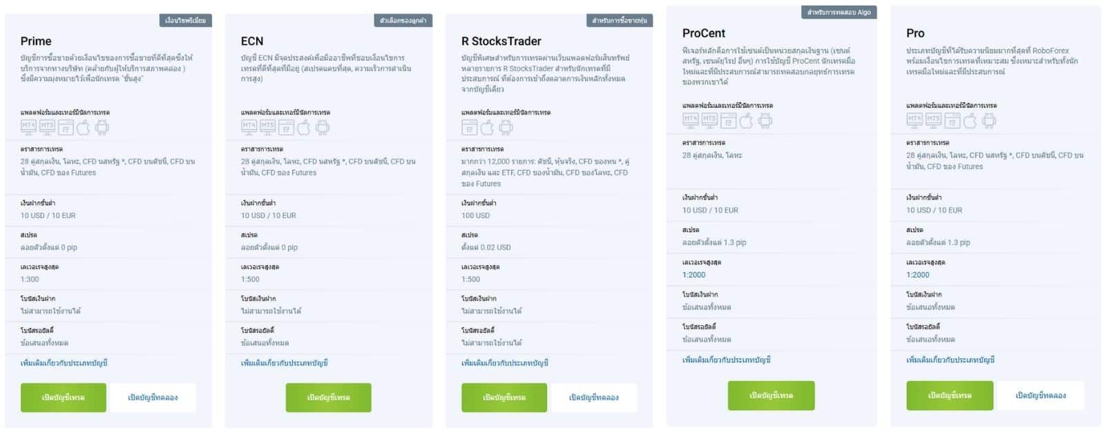Click green open trading account button under ProCent
This screenshot has width=1105, height=430.
[771, 395]
